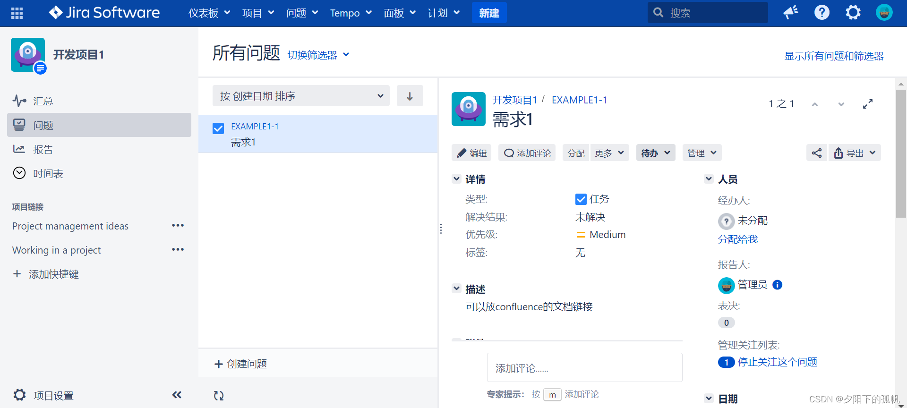Open the Tempo menu
Screen dimensions: 907x408
[351, 13]
